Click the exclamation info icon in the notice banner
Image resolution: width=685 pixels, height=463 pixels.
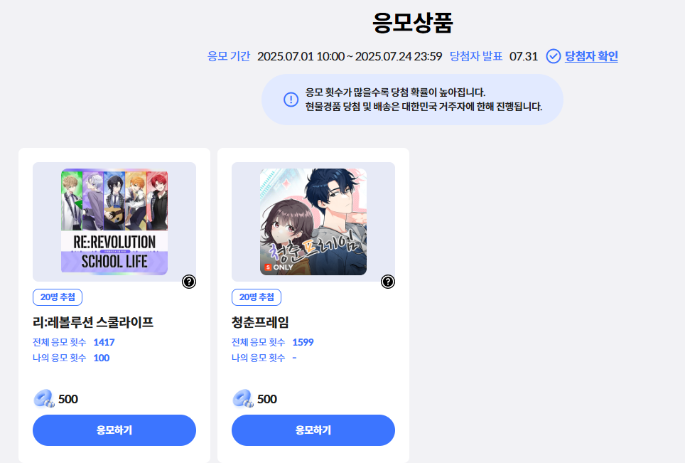click(x=291, y=100)
